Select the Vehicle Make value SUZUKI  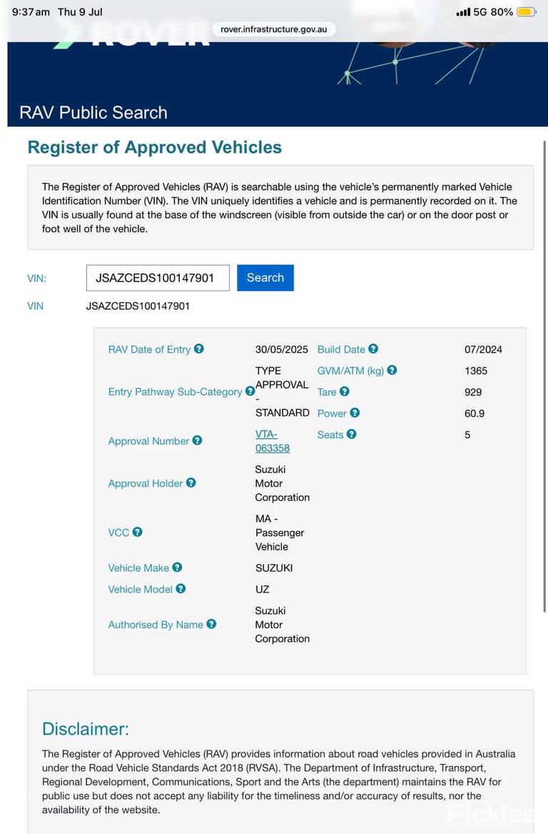[274, 568]
